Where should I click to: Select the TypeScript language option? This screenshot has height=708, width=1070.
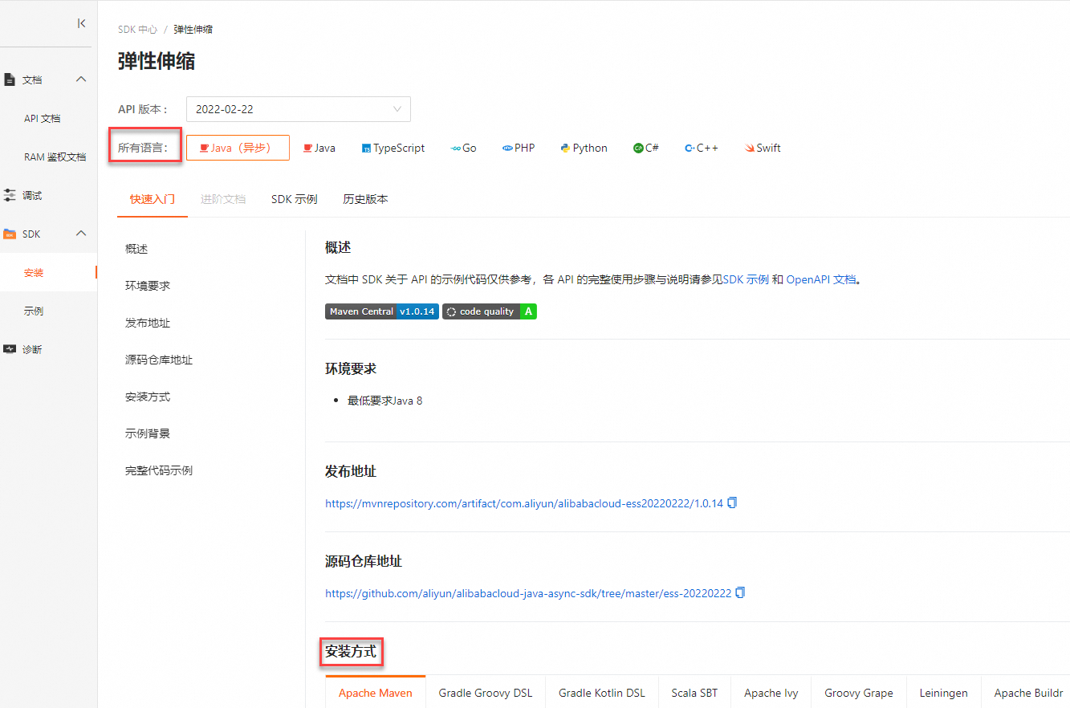point(393,148)
